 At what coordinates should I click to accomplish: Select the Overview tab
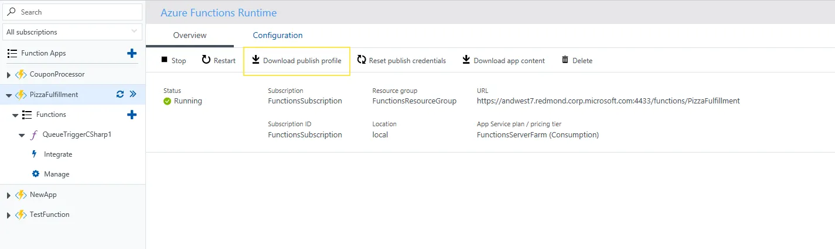190,36
